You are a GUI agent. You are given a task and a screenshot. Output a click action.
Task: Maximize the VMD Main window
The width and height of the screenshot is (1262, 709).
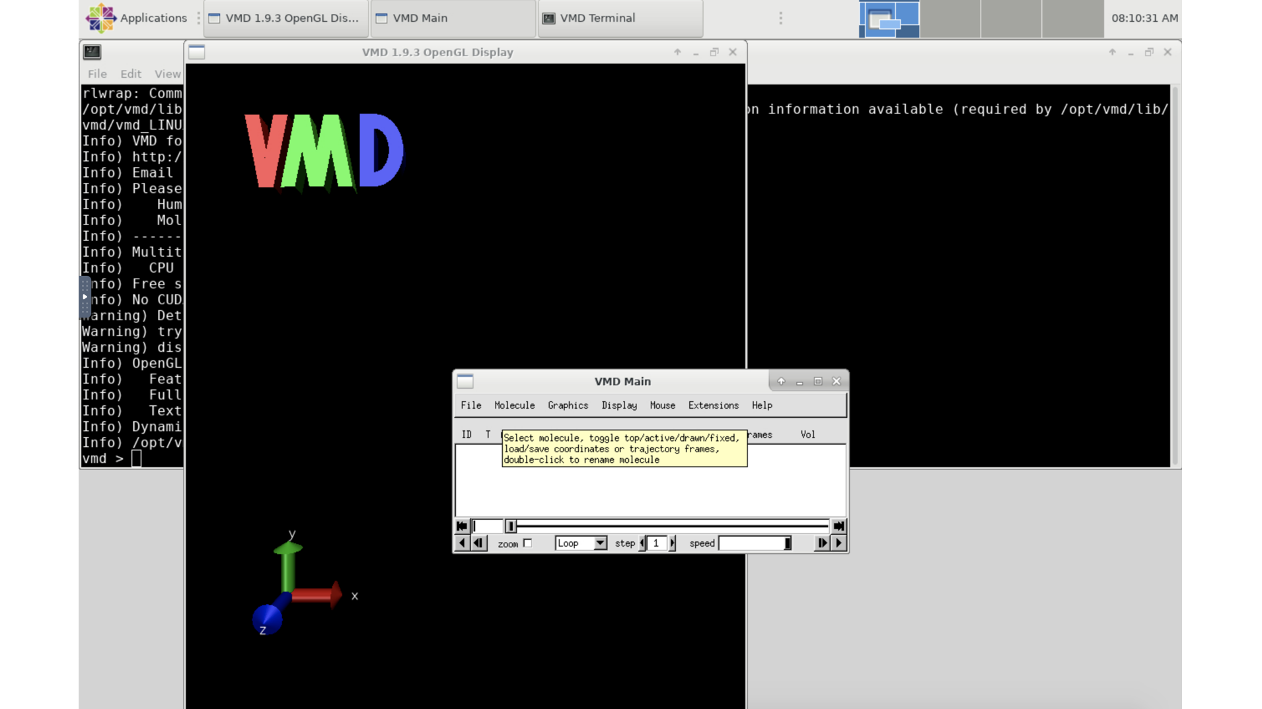pyautogui.click(x=818, y=381)
